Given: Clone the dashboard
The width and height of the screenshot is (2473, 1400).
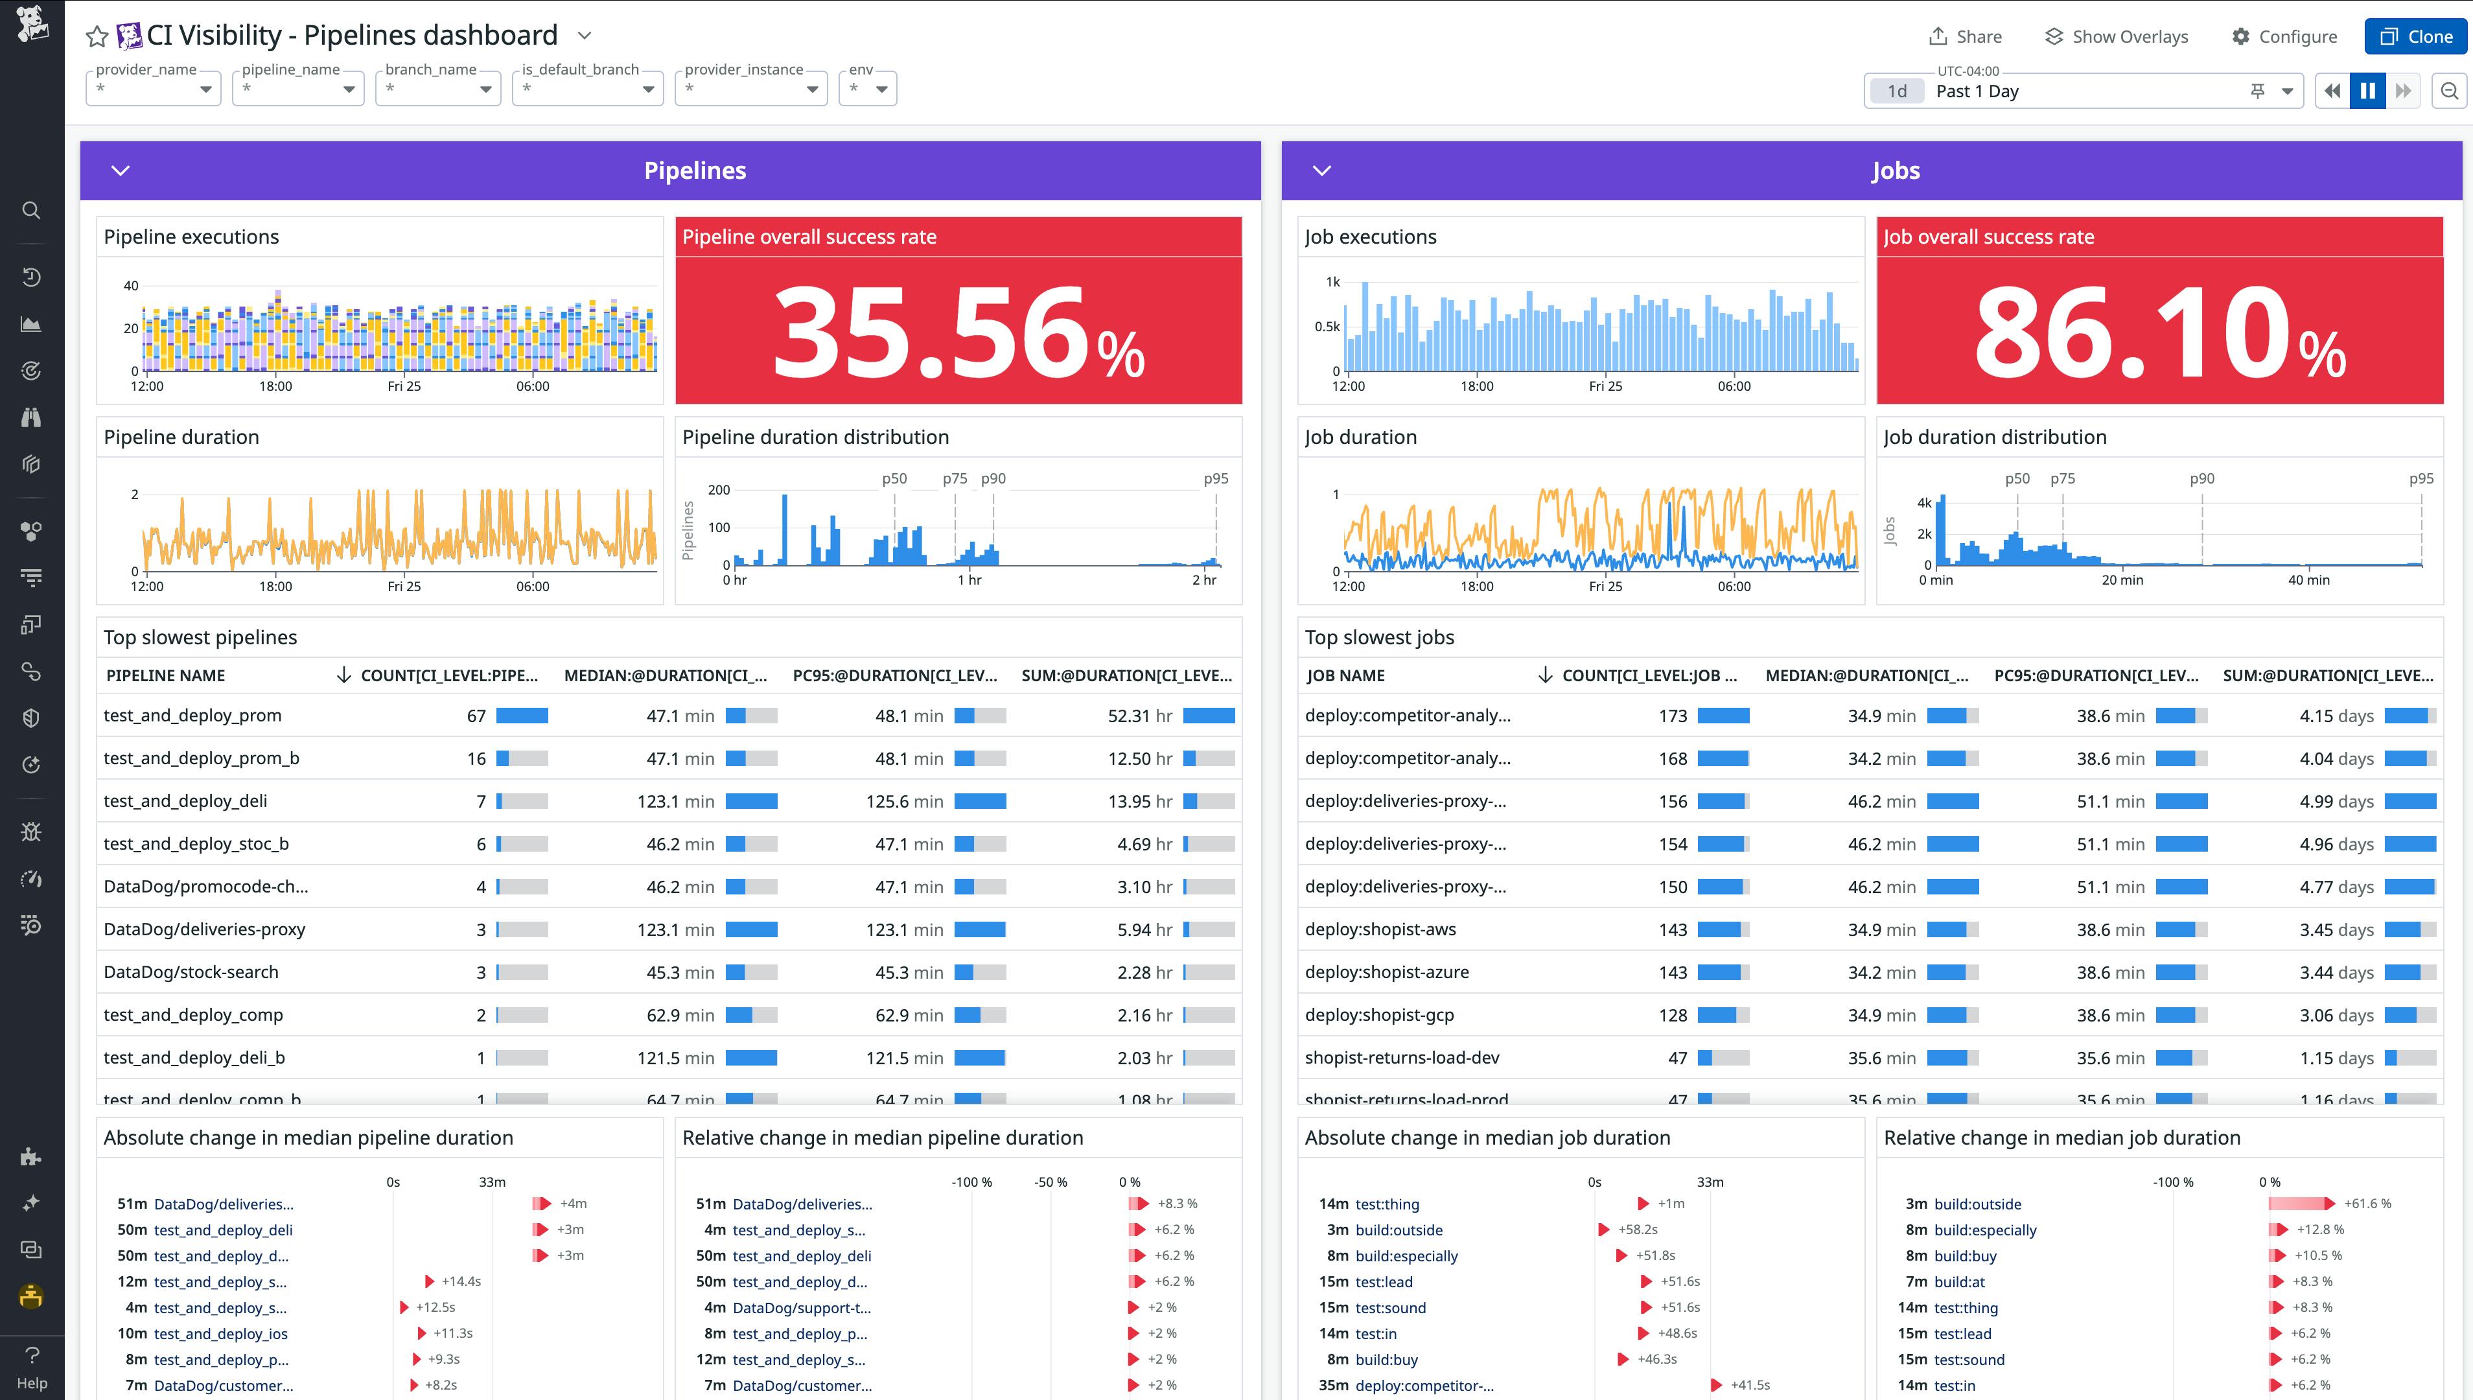Looking at the screenshot, I should click(x=2416, y=36).
